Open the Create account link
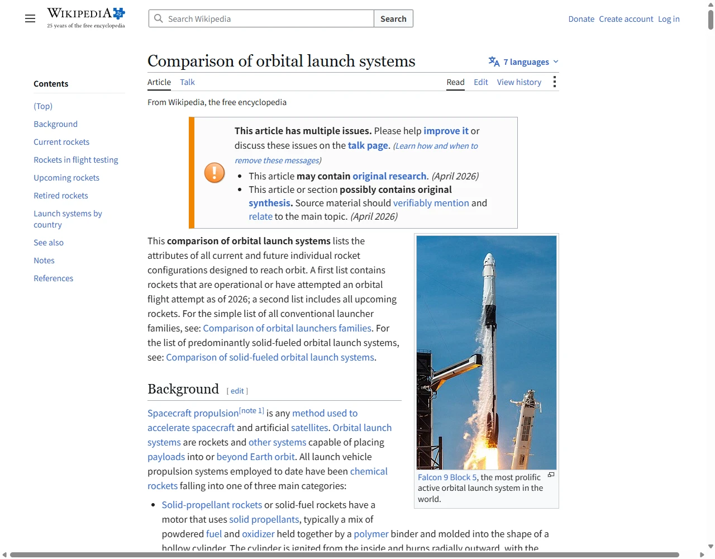 coord(626,19)
